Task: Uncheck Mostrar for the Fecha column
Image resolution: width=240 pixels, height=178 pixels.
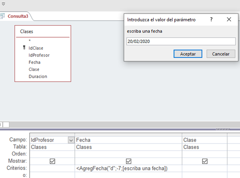Action: pos(128,161)
